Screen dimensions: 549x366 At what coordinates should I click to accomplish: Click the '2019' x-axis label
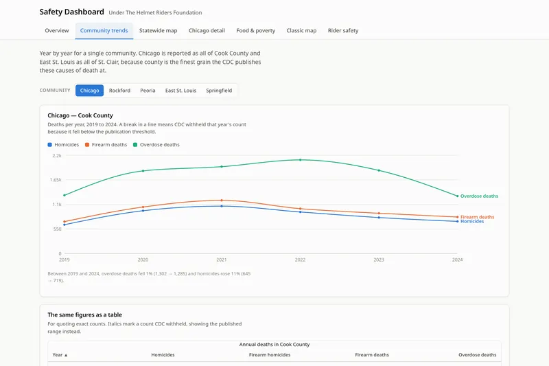coord(65,260)
